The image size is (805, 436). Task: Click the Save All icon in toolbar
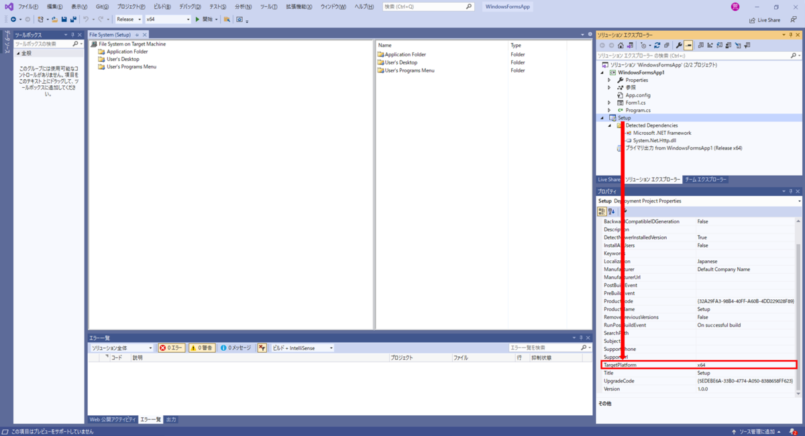point(73,19)
